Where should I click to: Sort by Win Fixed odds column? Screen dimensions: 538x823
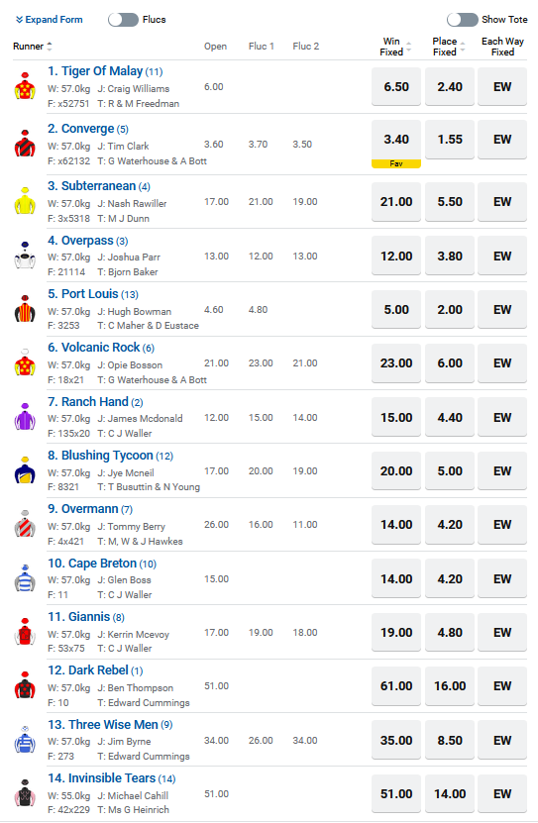tap(395, 47)
